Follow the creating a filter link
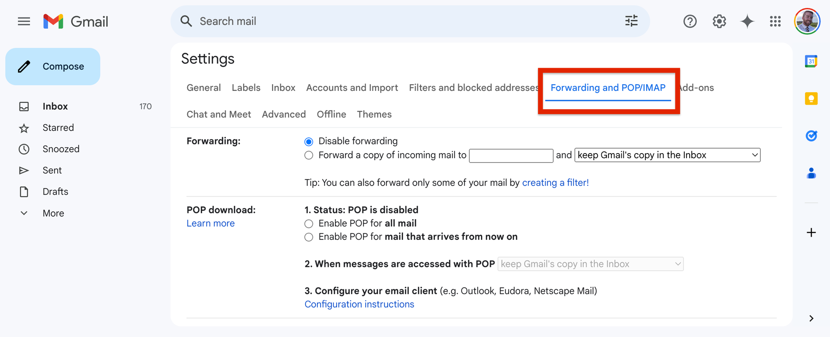The image size is (830, 337). (x=555, y=183)
